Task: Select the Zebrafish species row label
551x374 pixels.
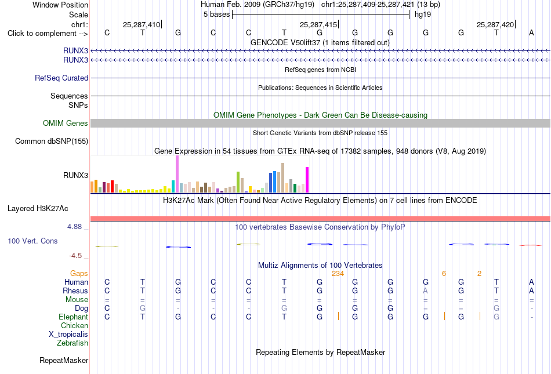Action: click(x=72, y=343)
